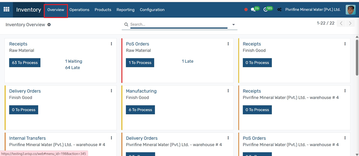Open the Operations menu
Viewport: 359px width, 156px height.
(x=80, y=10)
